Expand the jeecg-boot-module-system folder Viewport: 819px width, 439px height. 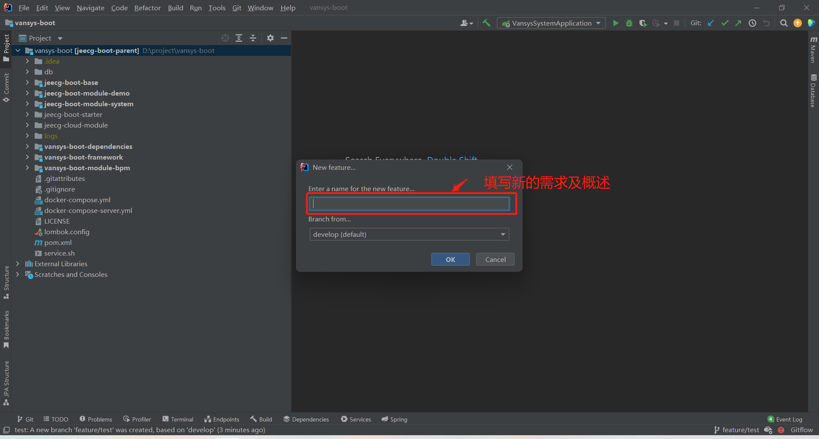(27, 104)
